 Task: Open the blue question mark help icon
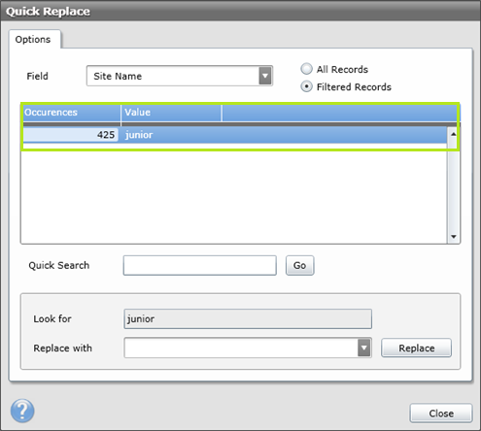[22, 411]
